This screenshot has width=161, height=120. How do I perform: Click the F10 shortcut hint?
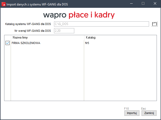(x=126, y=109)
